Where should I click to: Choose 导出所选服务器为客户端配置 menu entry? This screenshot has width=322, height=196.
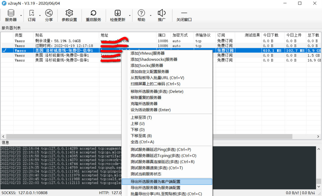click(x=167, y=182)
